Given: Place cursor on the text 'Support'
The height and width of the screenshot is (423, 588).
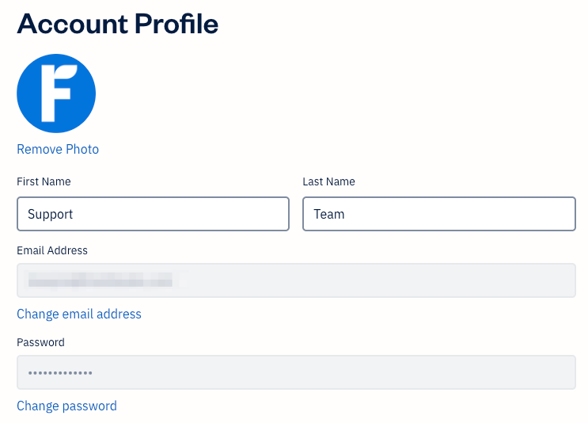Looking at the screenshot, I should pos(51,215).
